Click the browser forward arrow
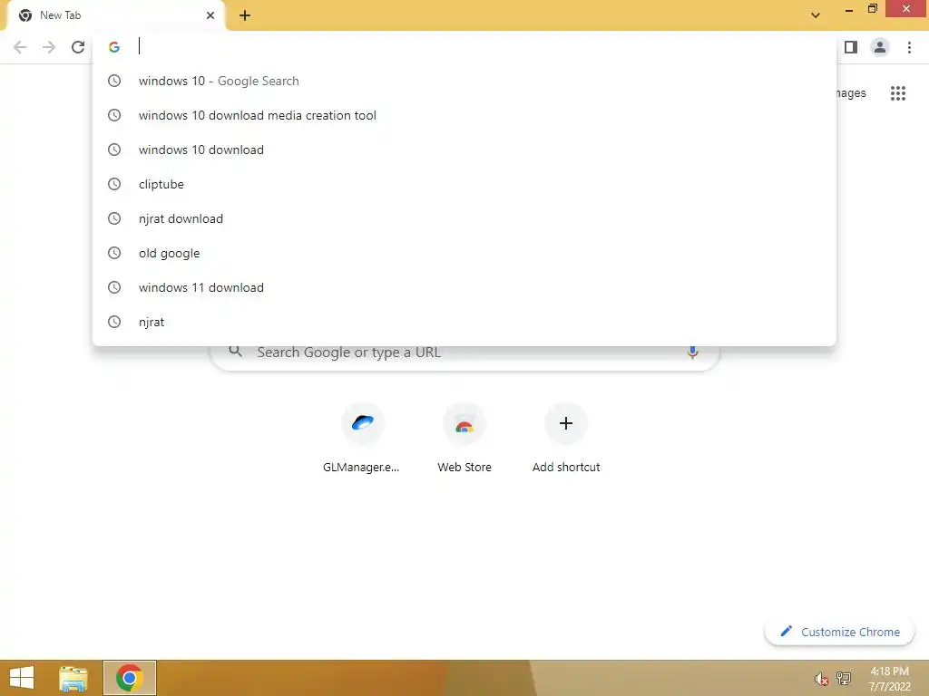Viewport: 929px width, 696px height. 49,47
